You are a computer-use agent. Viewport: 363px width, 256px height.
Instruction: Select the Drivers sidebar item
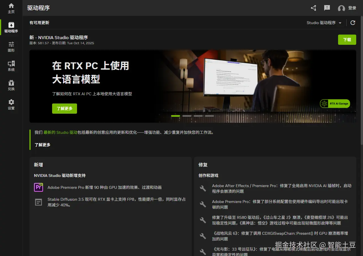click(11, 27)
